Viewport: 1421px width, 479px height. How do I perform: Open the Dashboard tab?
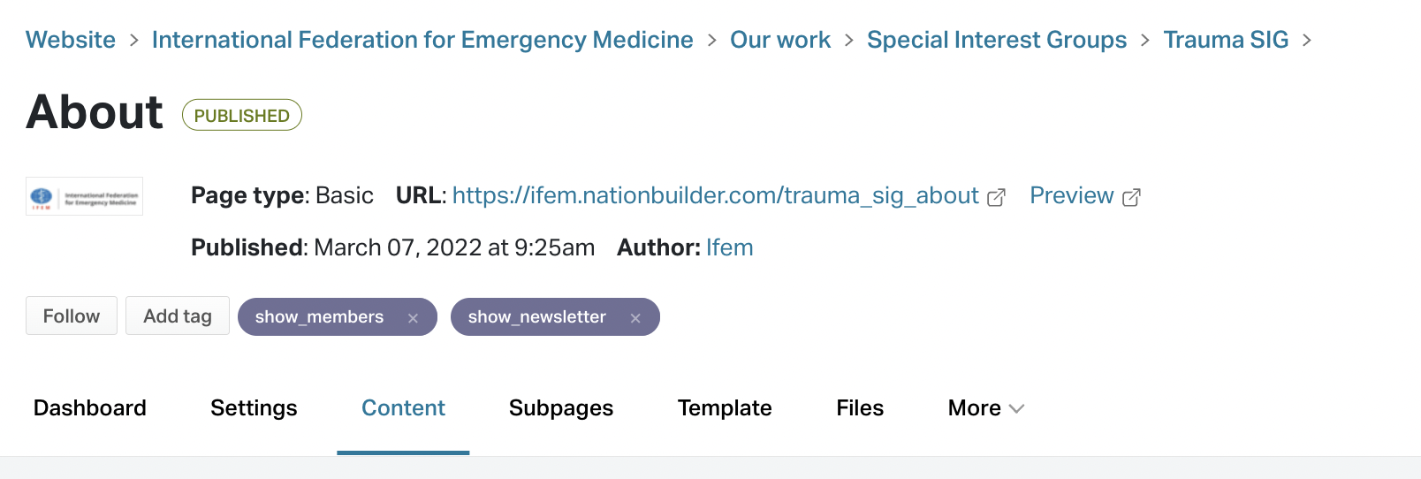(90, 408)
